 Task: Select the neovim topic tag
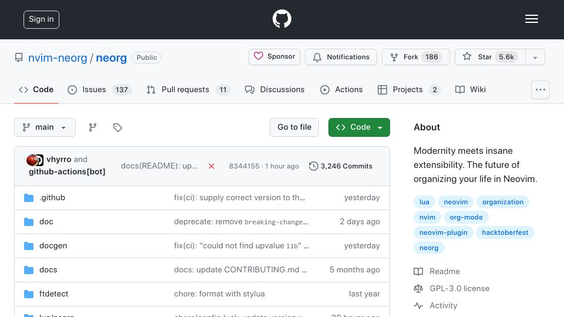[x=456, y=202]
